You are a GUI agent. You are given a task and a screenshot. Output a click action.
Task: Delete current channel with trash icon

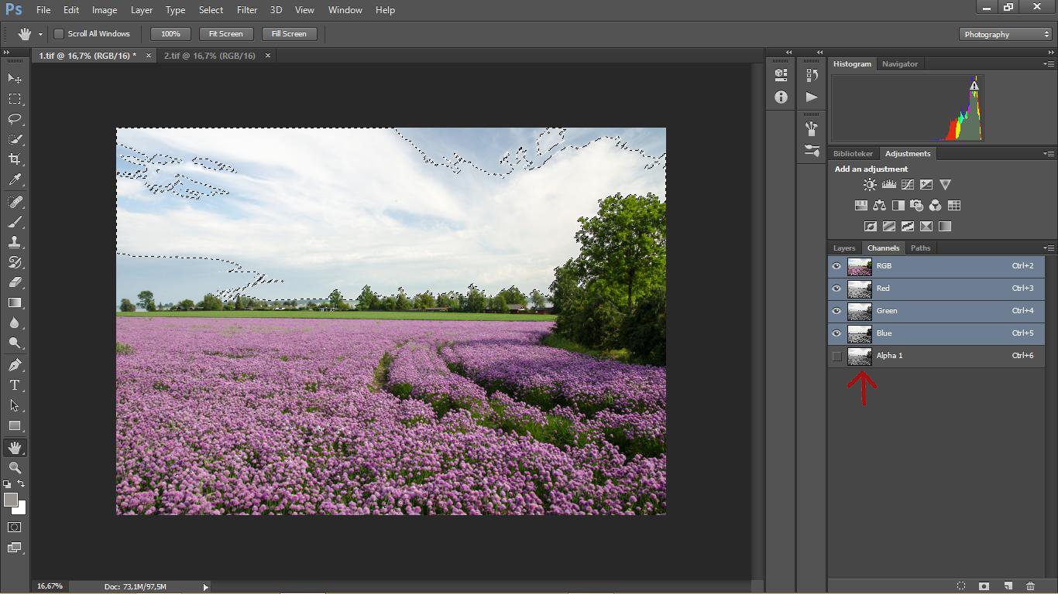[x=1030, y=586]
